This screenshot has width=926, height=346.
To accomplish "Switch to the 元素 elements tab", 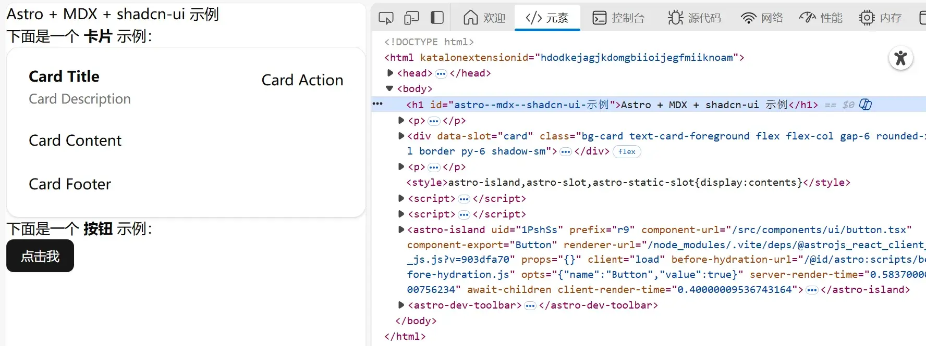I will click(x=547, y=18).
